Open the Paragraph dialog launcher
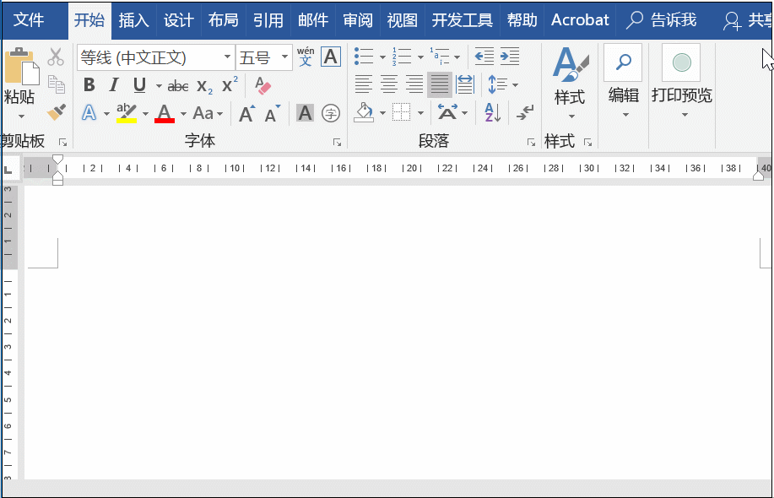 531,143
